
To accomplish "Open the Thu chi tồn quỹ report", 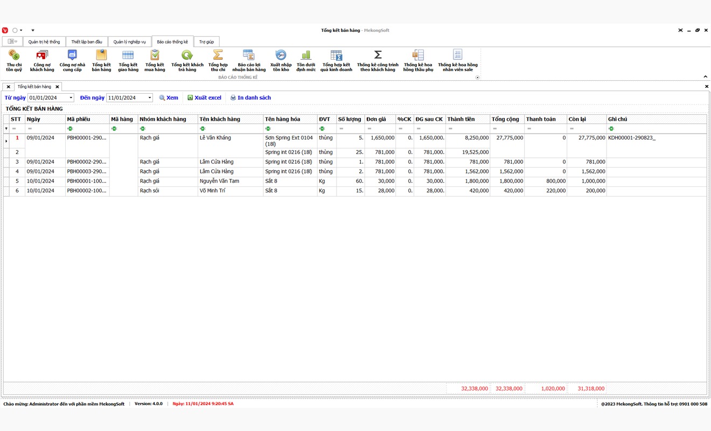I will click(14, 60).
